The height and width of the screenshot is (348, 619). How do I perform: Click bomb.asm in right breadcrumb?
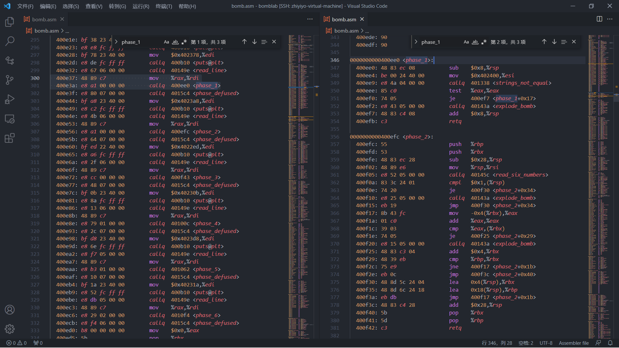[347, 31]
